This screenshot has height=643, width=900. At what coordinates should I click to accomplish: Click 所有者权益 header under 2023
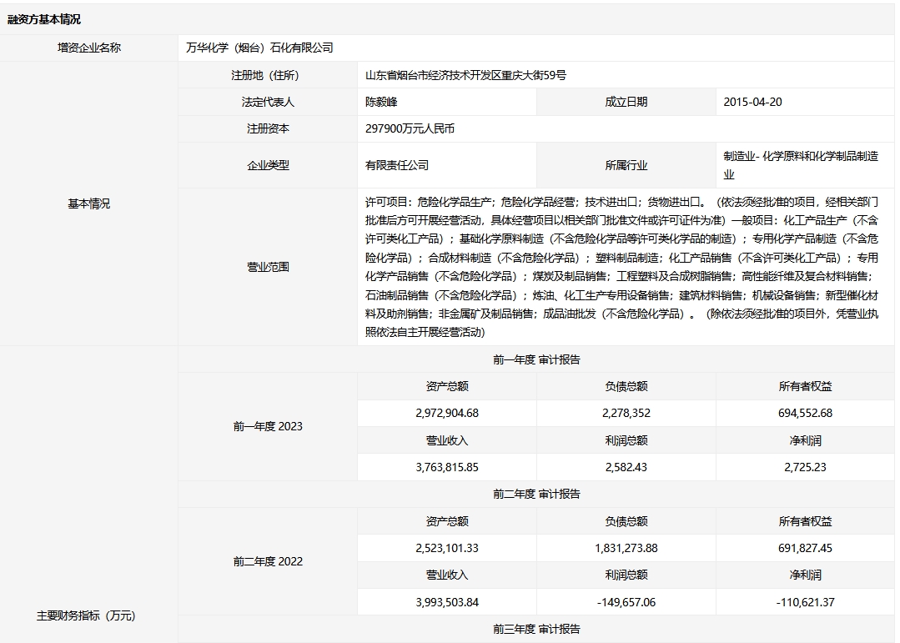[x=805, y=386]
